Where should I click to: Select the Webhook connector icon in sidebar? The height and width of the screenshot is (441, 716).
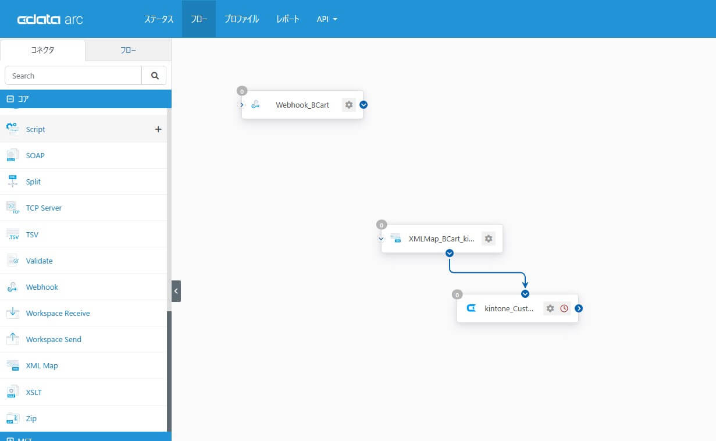point(12,287)
